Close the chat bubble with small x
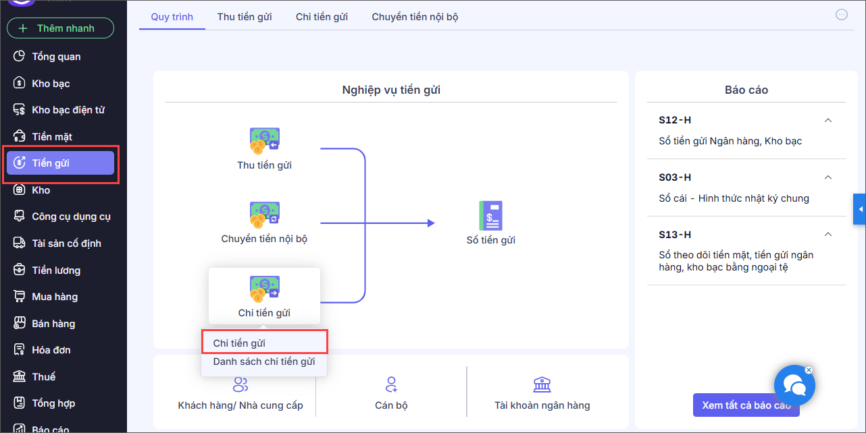This screenshot has height=433, width=866. (809, 370)
